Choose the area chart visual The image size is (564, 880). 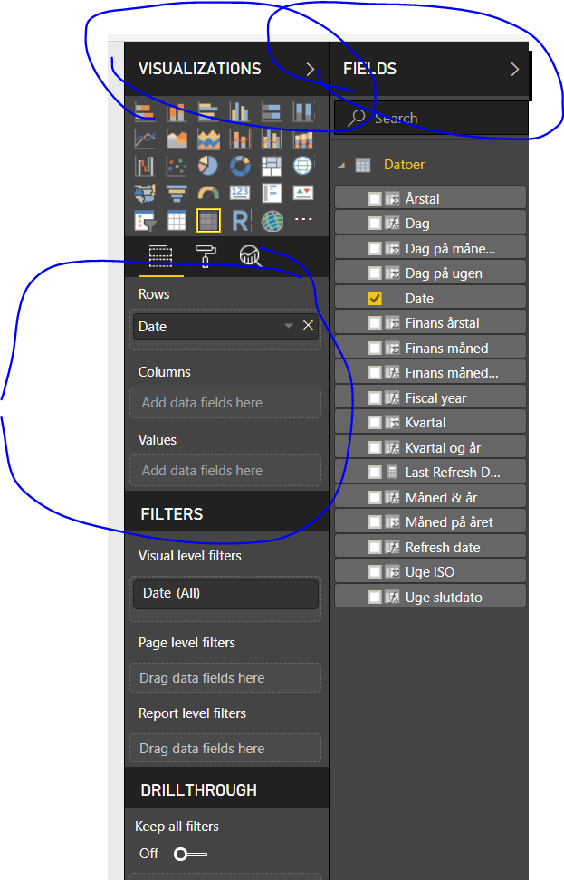[x=177, y=139]
